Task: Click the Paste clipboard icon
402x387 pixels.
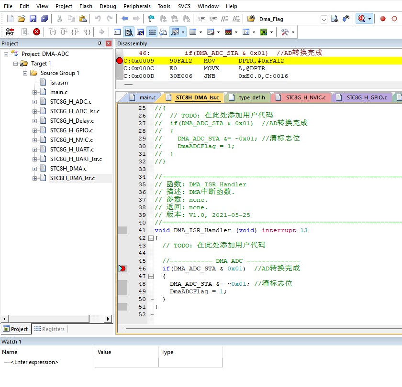Action: coord(82,19)
